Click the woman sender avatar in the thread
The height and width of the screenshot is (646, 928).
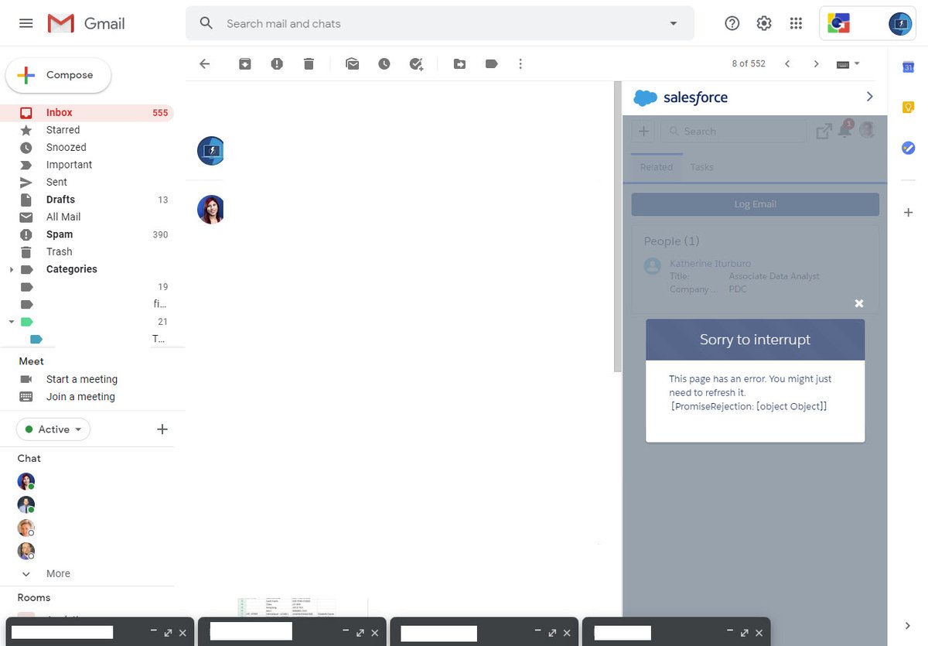210,210
